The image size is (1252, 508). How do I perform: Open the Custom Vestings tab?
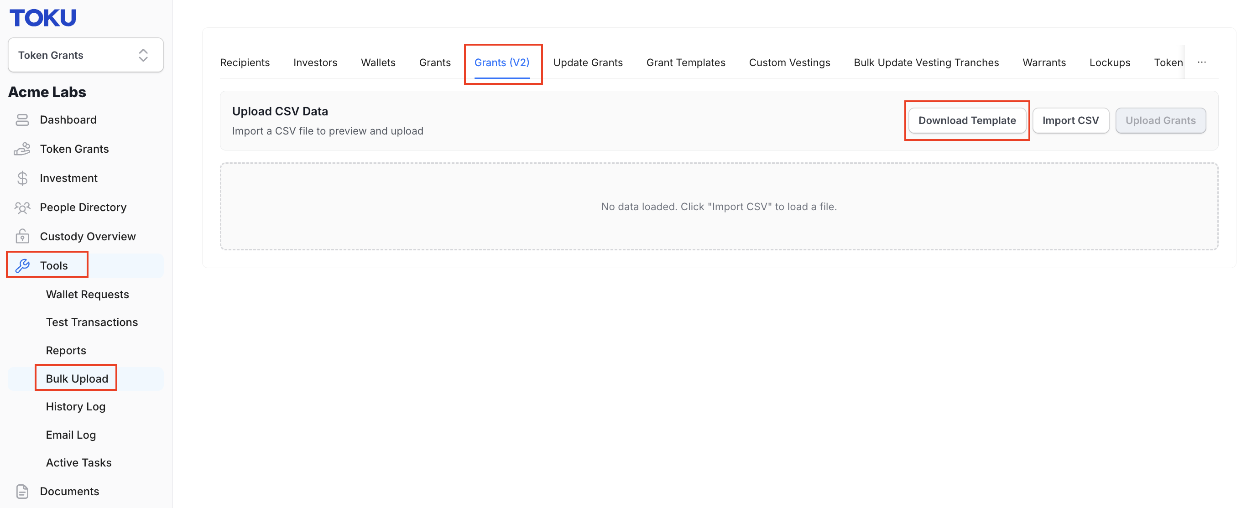point(790,62)
